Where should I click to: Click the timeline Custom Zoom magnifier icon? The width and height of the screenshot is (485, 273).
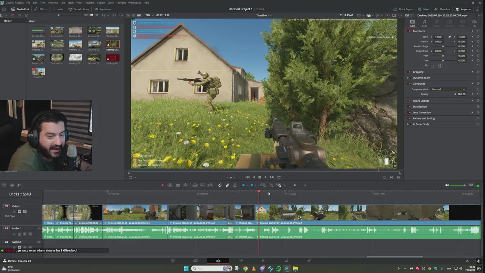point(279,185)
